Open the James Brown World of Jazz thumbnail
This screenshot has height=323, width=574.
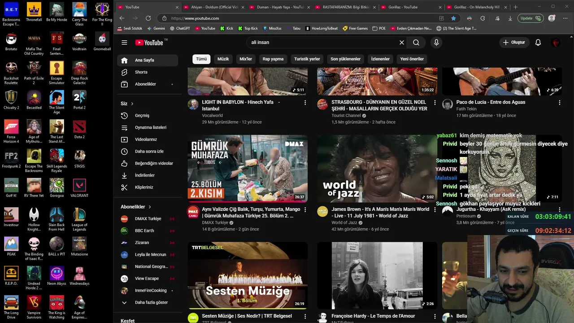[377, 169]
